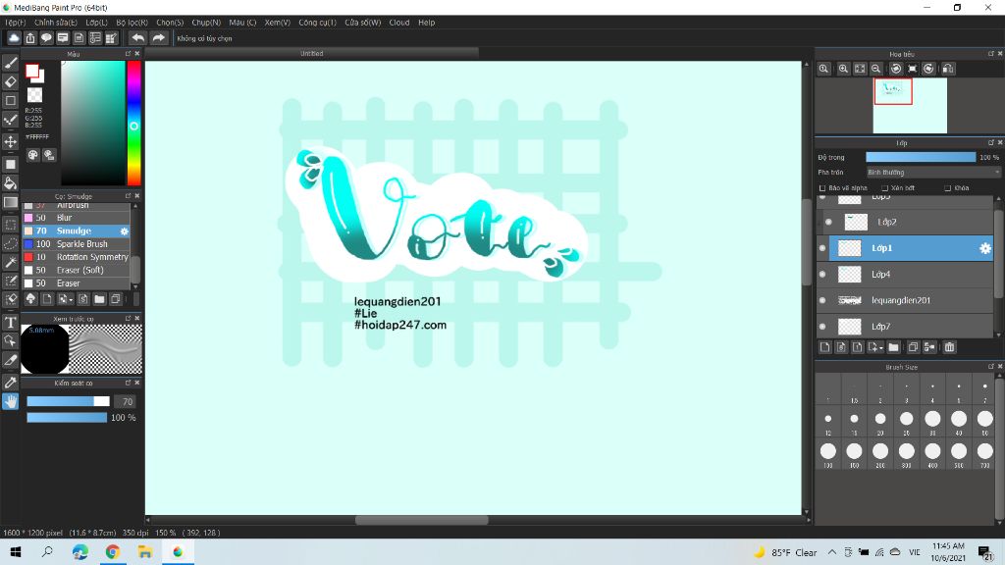Click duplicate layer icon in layer panel
The image size is (1005, 565).
(x=913, y=347)
